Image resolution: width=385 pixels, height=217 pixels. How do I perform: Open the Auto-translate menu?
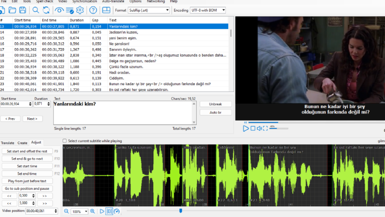click(x=113, y=1)
